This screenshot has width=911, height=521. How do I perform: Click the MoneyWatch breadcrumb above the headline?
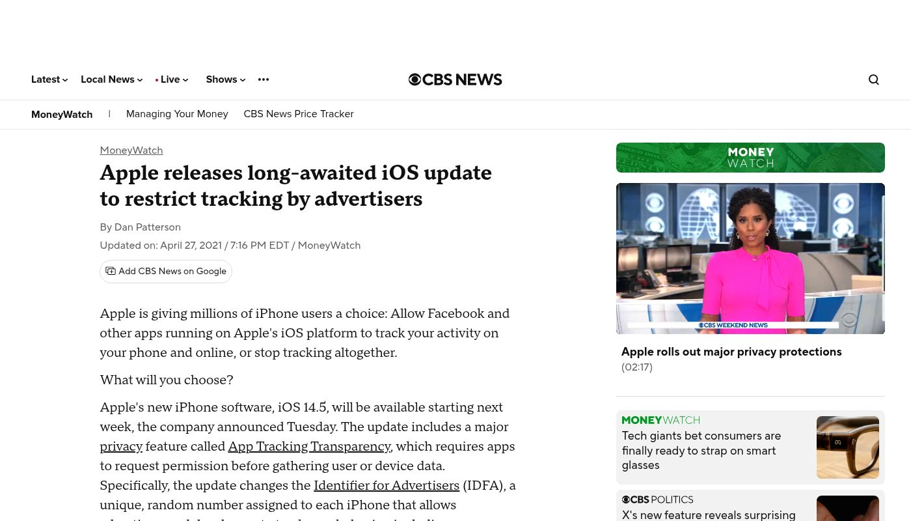pyautogui.click(x=131, y=150)
